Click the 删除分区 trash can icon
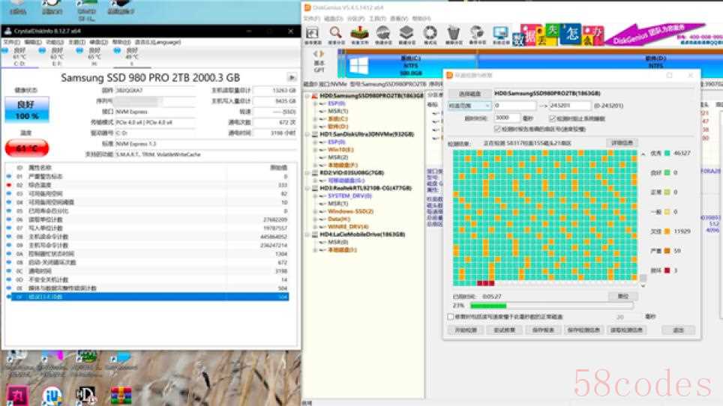The image size is (723, 406). click(x=454, y=34)
